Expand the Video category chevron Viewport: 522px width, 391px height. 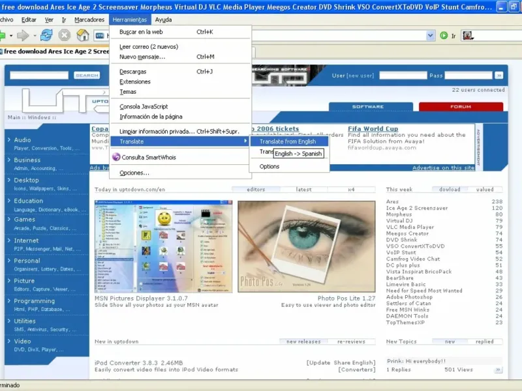(9, 341)
